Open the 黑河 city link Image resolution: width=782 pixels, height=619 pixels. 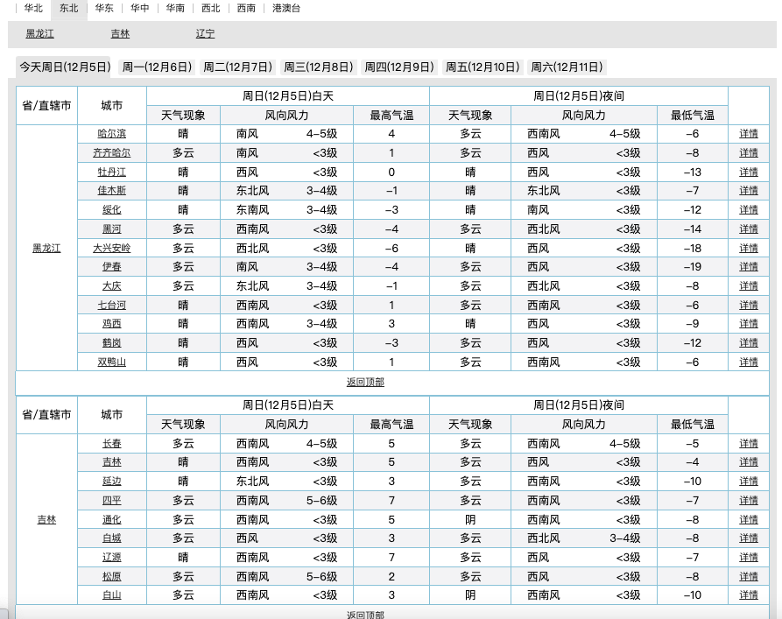[112, 229]
